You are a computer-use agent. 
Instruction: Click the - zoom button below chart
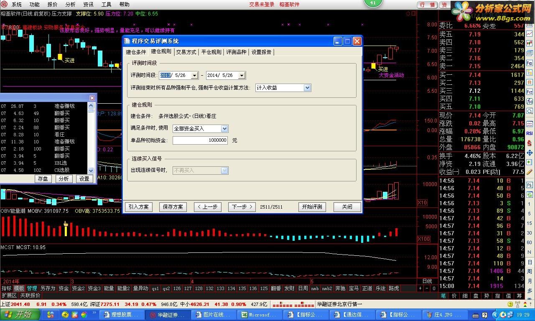point(427,288)
